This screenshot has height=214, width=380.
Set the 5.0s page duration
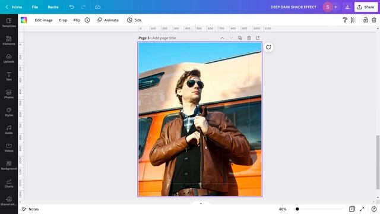click(134, 20)
